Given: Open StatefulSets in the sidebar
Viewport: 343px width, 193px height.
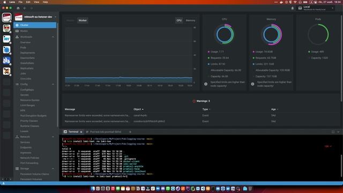Looking at the screenshot, I should pyautogui.click(x=27, y=63).
